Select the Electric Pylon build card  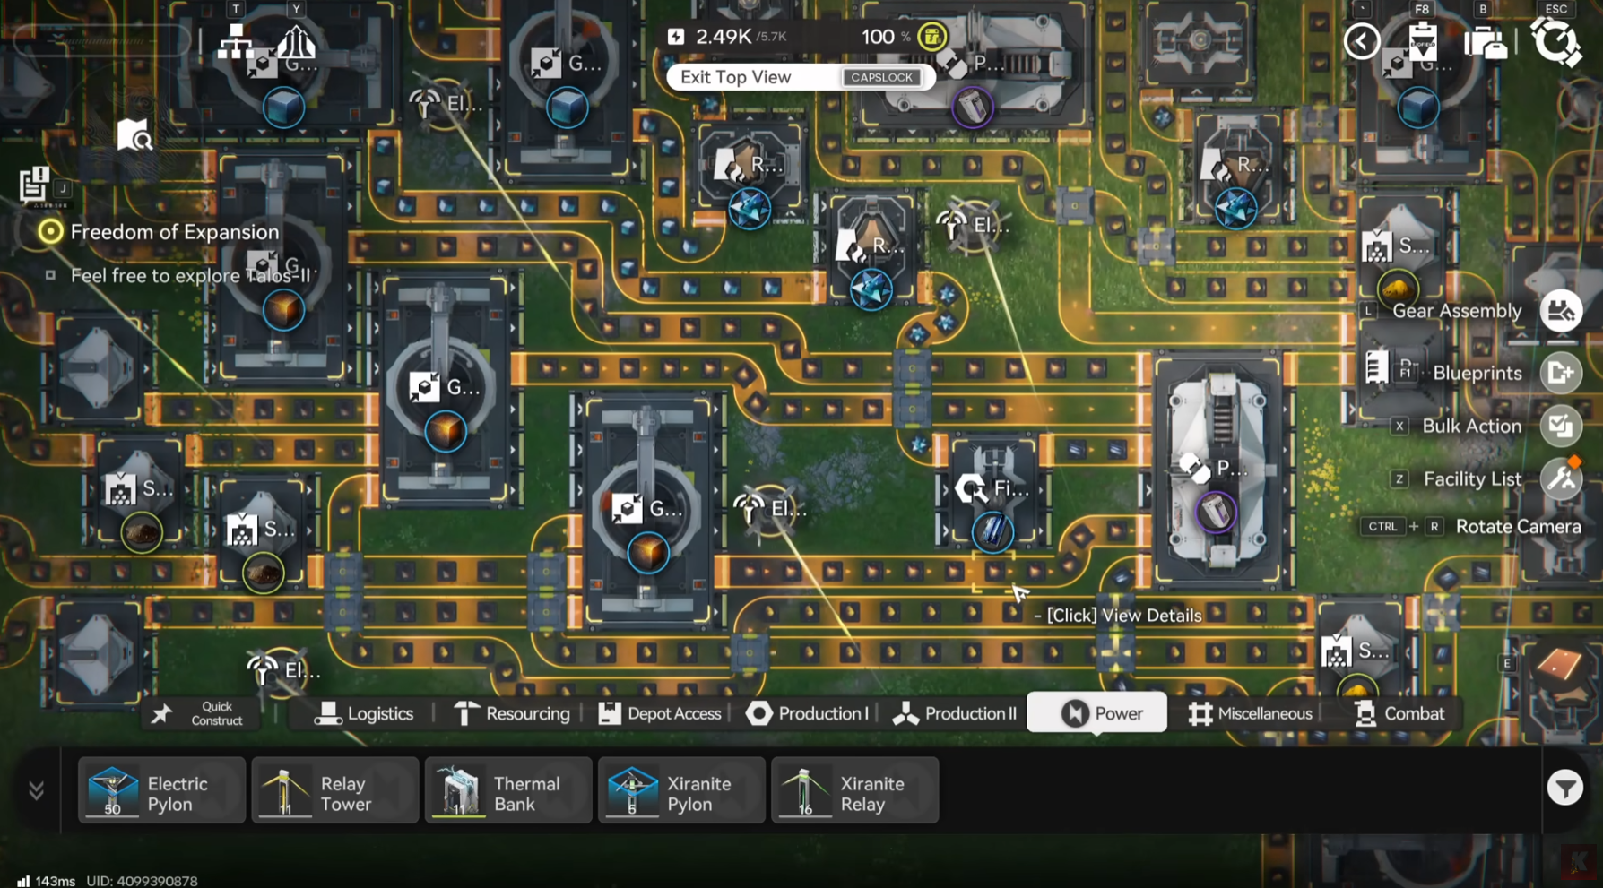161,790
